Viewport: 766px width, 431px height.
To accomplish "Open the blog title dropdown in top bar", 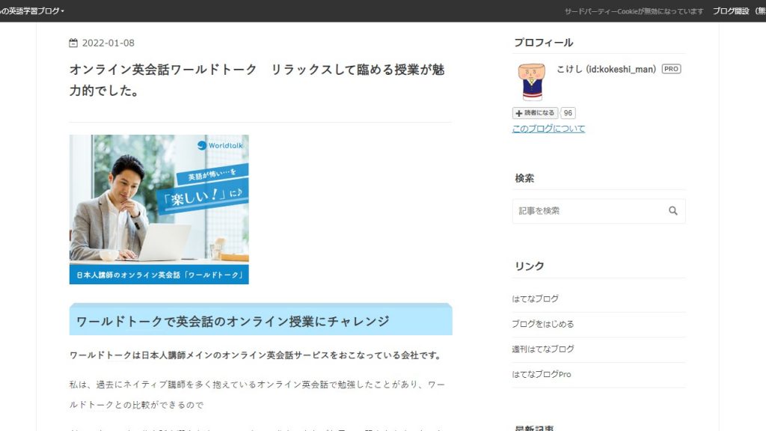I will click(x=31, y=10).
